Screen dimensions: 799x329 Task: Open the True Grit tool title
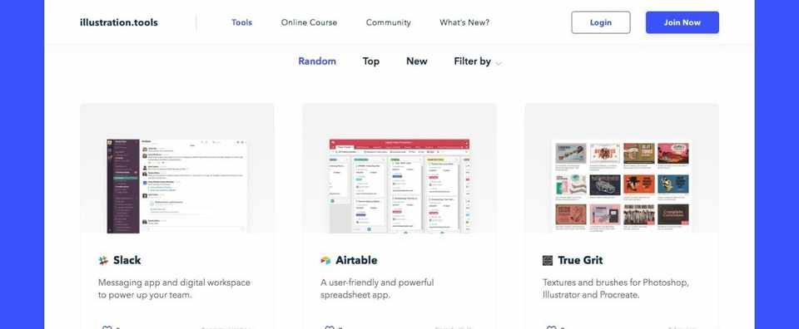[x=580, y=260]
